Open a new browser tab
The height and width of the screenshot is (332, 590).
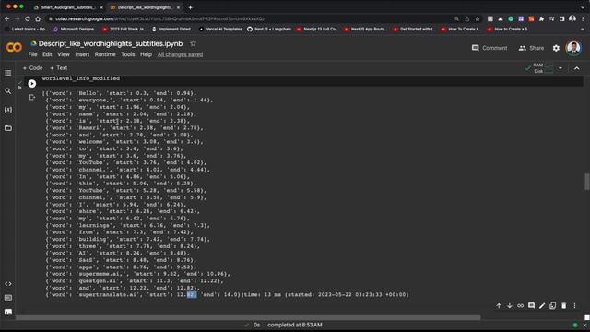coord(191,7)
